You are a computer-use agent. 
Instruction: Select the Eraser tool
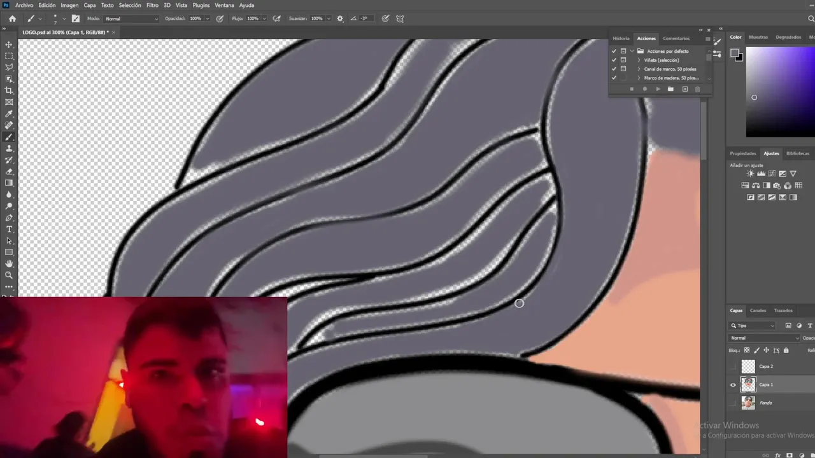9,171
